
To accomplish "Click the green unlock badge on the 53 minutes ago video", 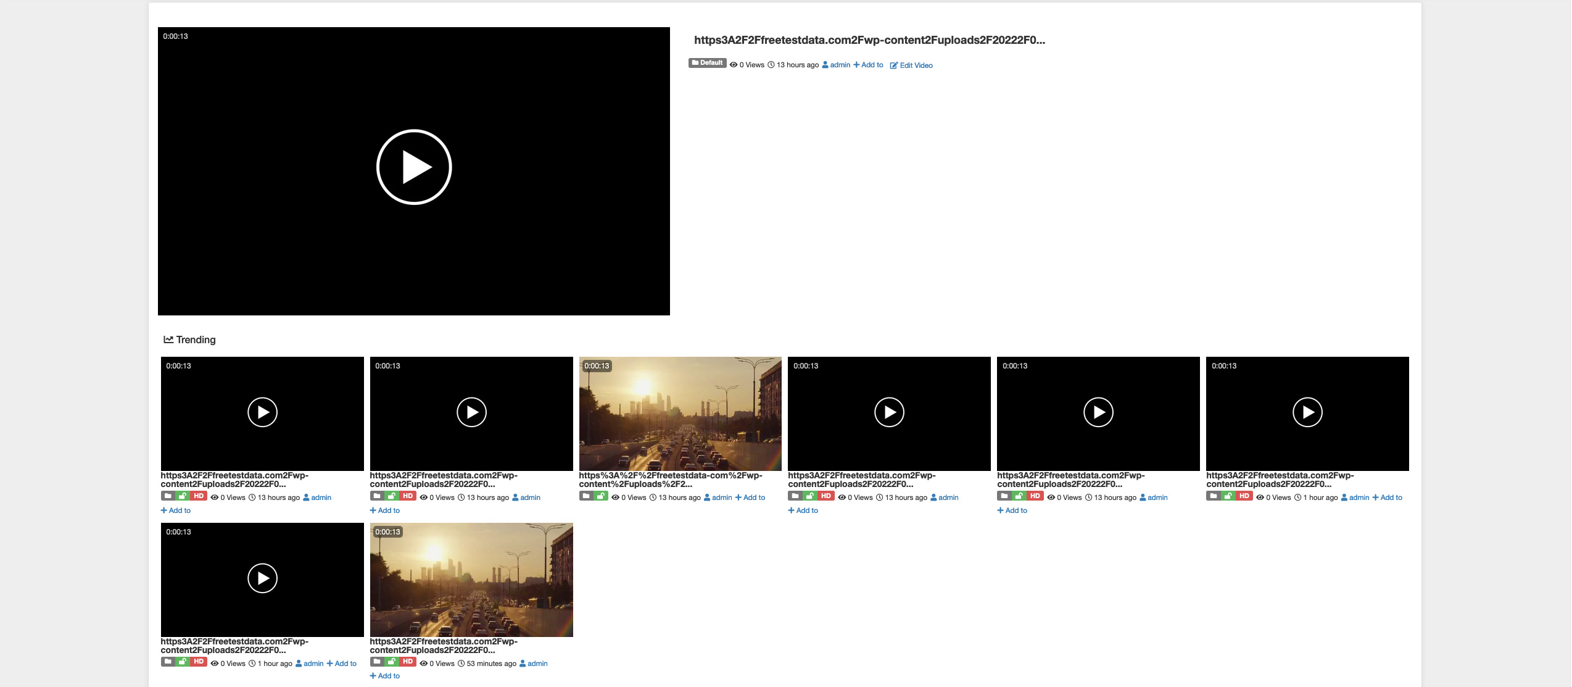I will 392,662.
